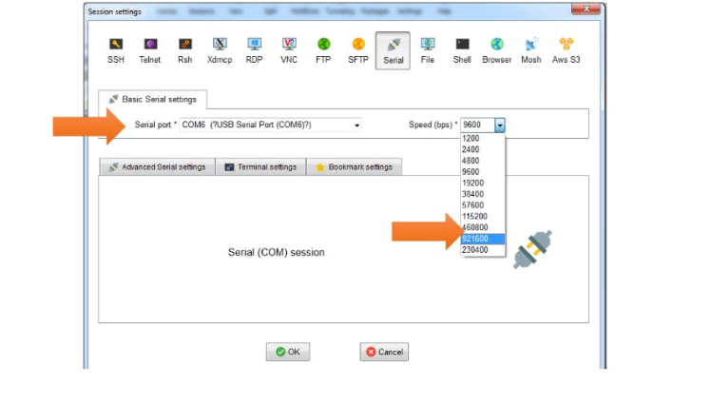Pick the Rsh session icon
The height and width of the screenshot is (406, 711).
click(x=184, y=50)
